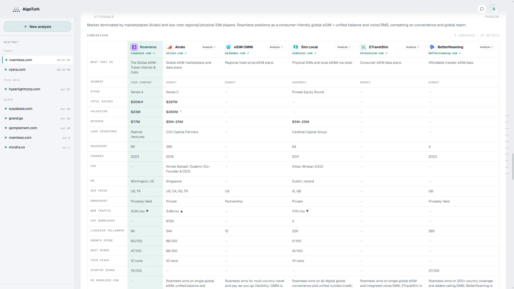Click the 670K app downloads value

coord(170,221)
